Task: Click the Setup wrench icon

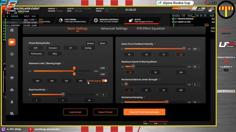Action: (x=131, y=21)
